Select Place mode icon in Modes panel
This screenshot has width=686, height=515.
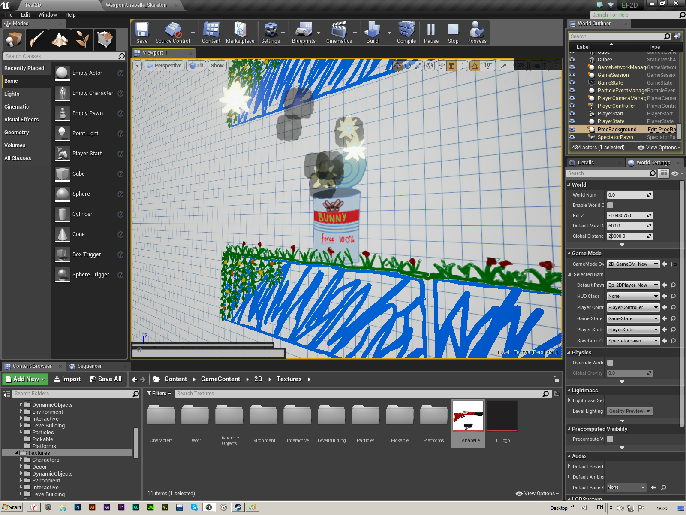(14, 39)
